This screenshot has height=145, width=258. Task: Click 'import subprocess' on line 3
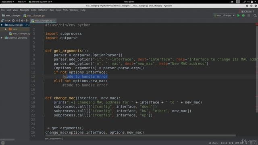pos(64,33)
